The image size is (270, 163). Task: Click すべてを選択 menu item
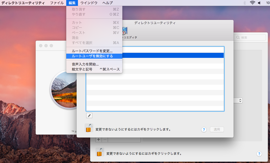(94, 43)
